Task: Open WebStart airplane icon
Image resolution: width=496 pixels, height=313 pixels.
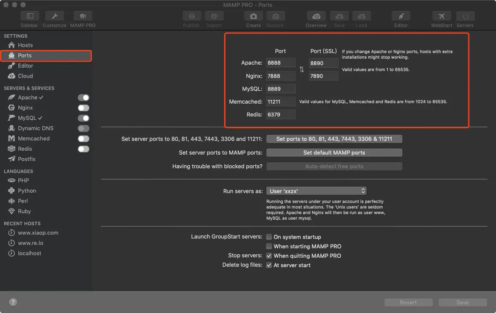Action: (x=442, y=16)
